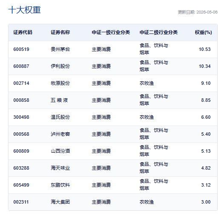Select the 山西汾酒 name cell

pyautogui.click(x=60, y=151)
